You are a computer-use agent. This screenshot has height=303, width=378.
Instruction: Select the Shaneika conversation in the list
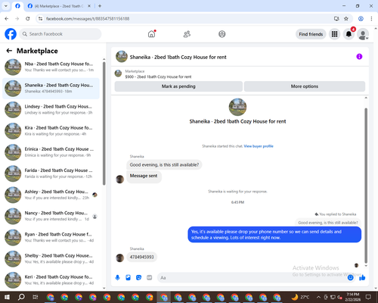(51, 89)
